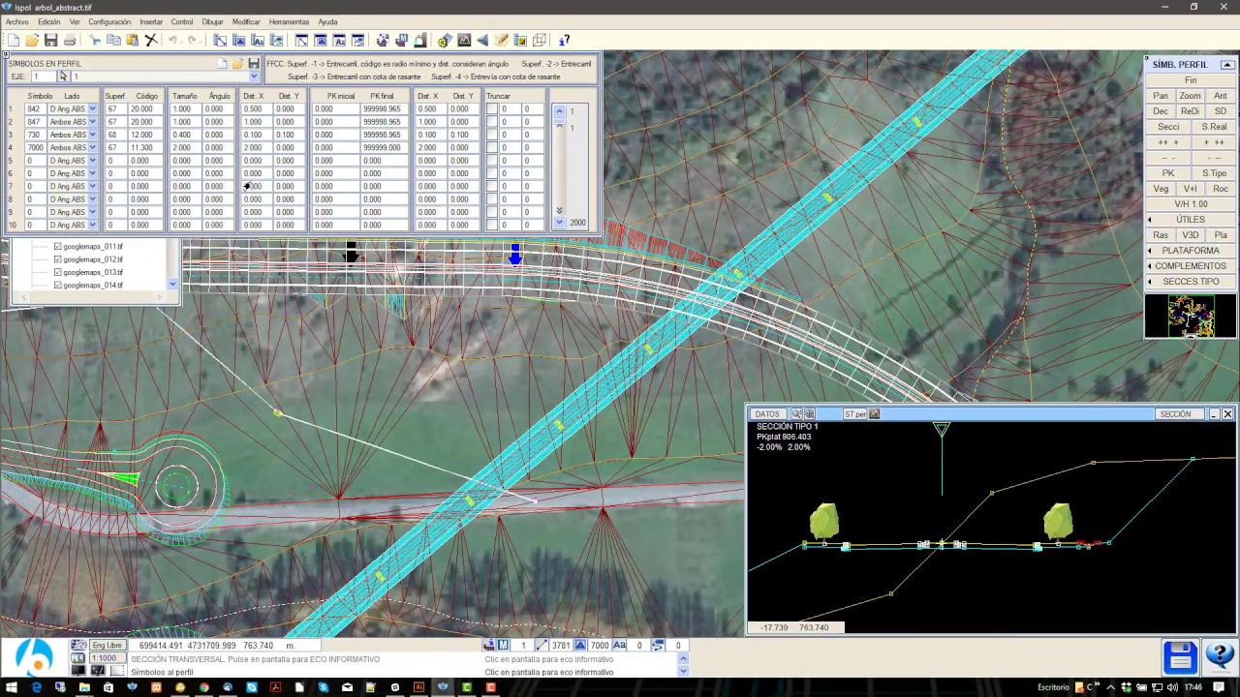The width and height of the screenshot is (1240, 697).
Task: Save the Símbolos en Perfil table
Action: pyautogui.click(x=254, y=64)
